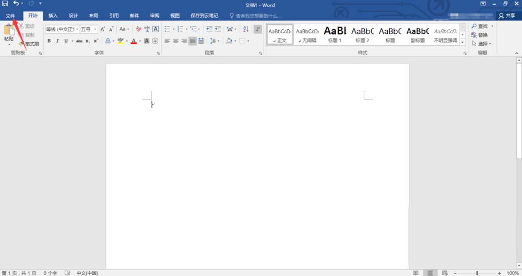Toggle Italic formatting
The image size is (522, 276).
pyautogui.click(x=57, y=41)
